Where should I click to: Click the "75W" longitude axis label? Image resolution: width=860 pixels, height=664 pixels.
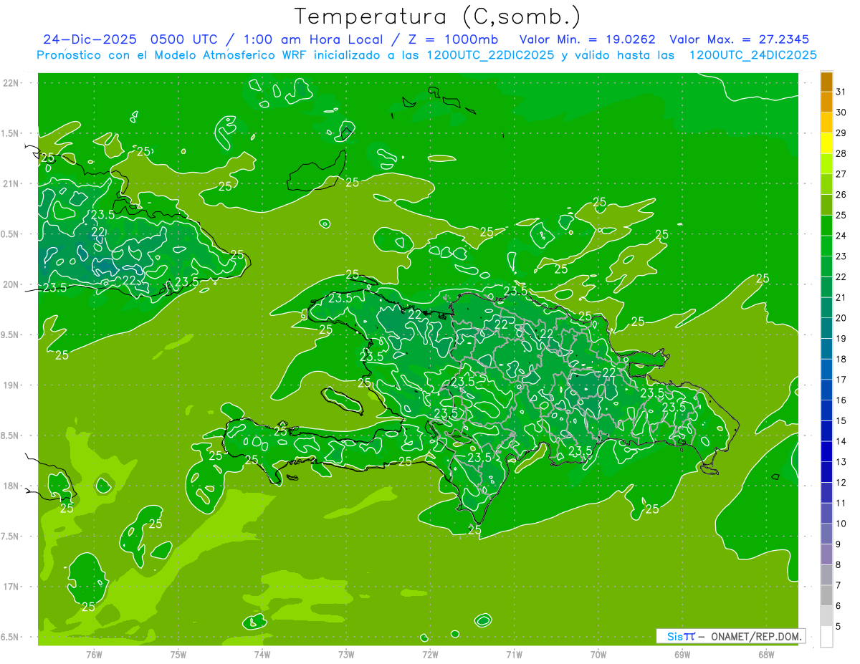coord(178,654)
